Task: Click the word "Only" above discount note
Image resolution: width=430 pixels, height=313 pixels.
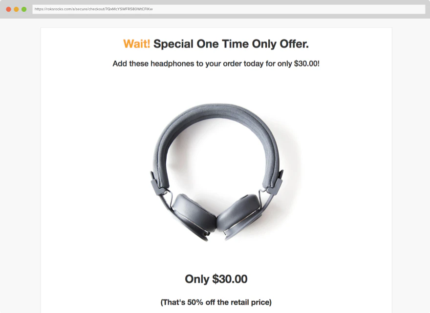Action: click(x=197, y=279)
